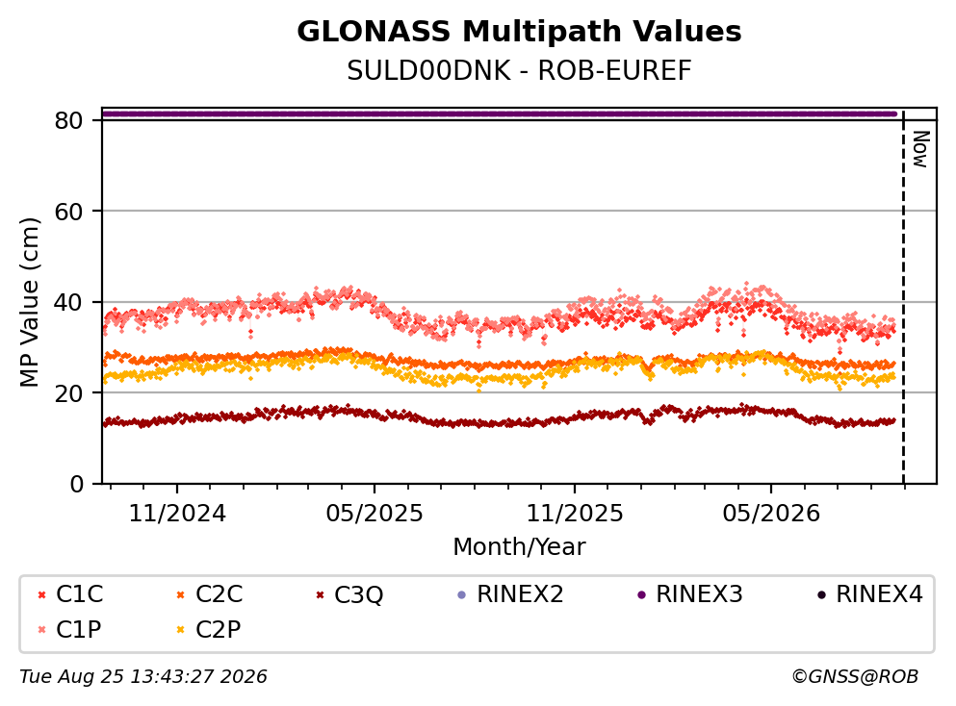Click the ©GNSS@ROB credit text

click(x=855, y=677)
